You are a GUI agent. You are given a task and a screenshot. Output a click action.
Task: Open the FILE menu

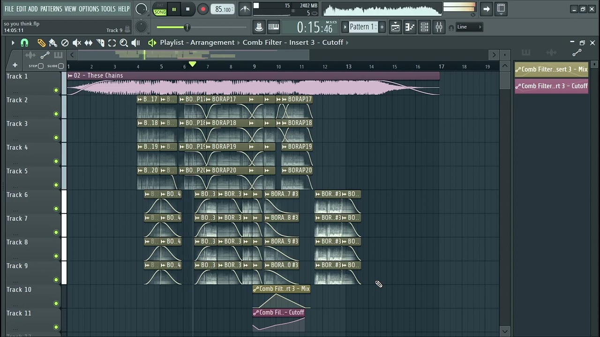point(9,9)
